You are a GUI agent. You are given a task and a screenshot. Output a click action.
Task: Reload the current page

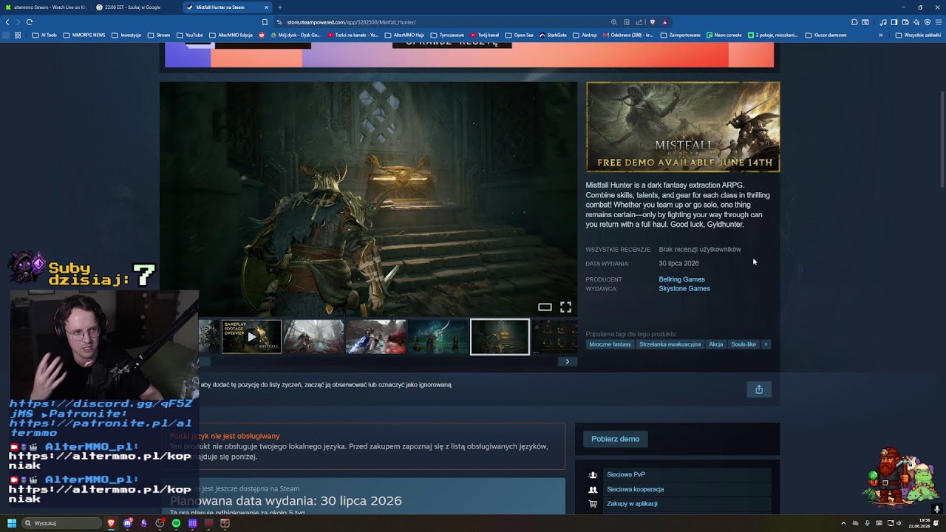tap(30, 22)
